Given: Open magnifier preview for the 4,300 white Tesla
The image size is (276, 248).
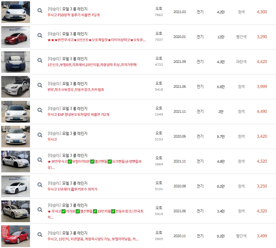Looking at the screenshot, I should [40, 11].
